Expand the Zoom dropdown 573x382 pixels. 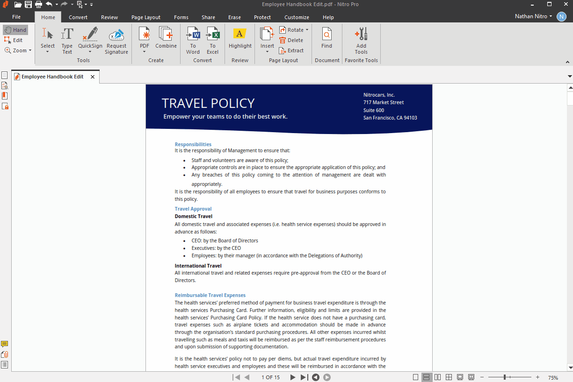click(x=30, y=50)
